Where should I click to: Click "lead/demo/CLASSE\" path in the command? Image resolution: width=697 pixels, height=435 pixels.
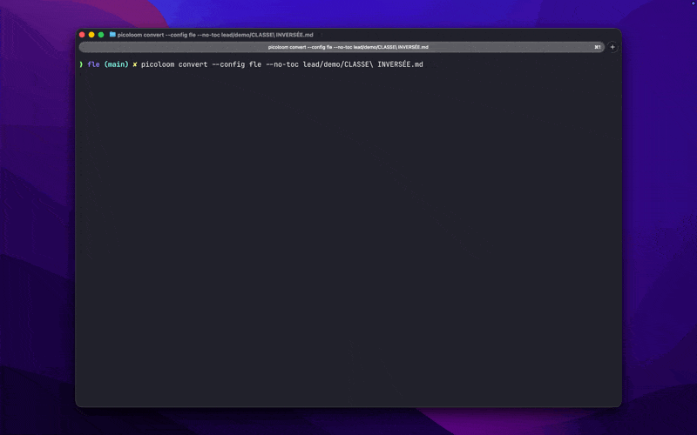(338, 64)
